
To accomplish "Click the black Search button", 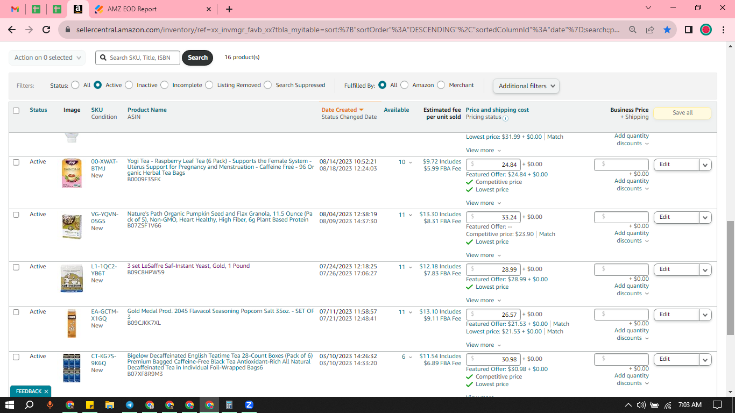I will pos(197,58).
